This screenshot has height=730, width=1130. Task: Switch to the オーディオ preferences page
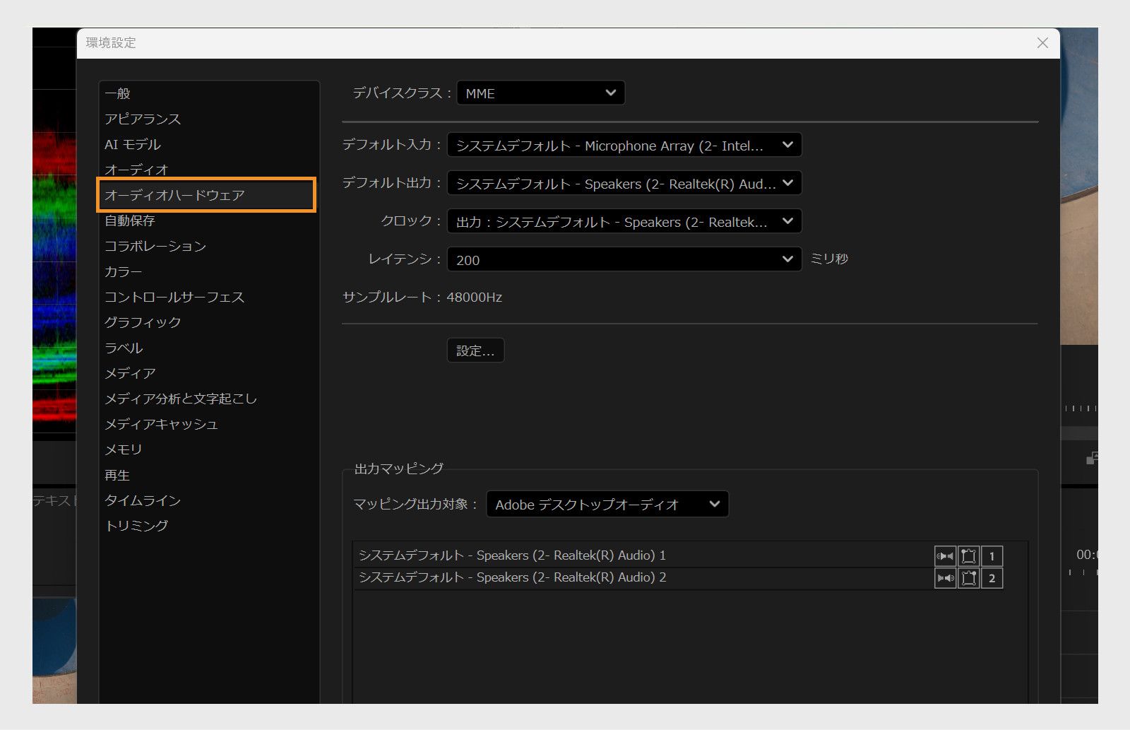(136, 169)
